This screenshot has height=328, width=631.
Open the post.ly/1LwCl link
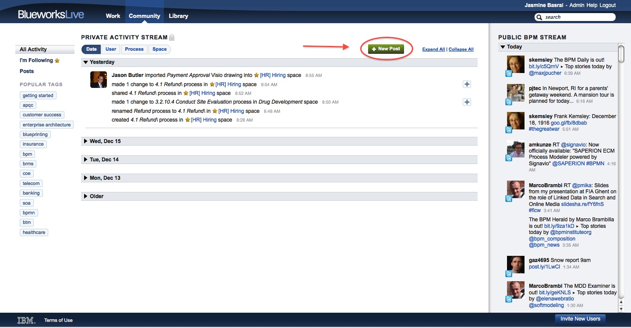[x=545, y=267]
